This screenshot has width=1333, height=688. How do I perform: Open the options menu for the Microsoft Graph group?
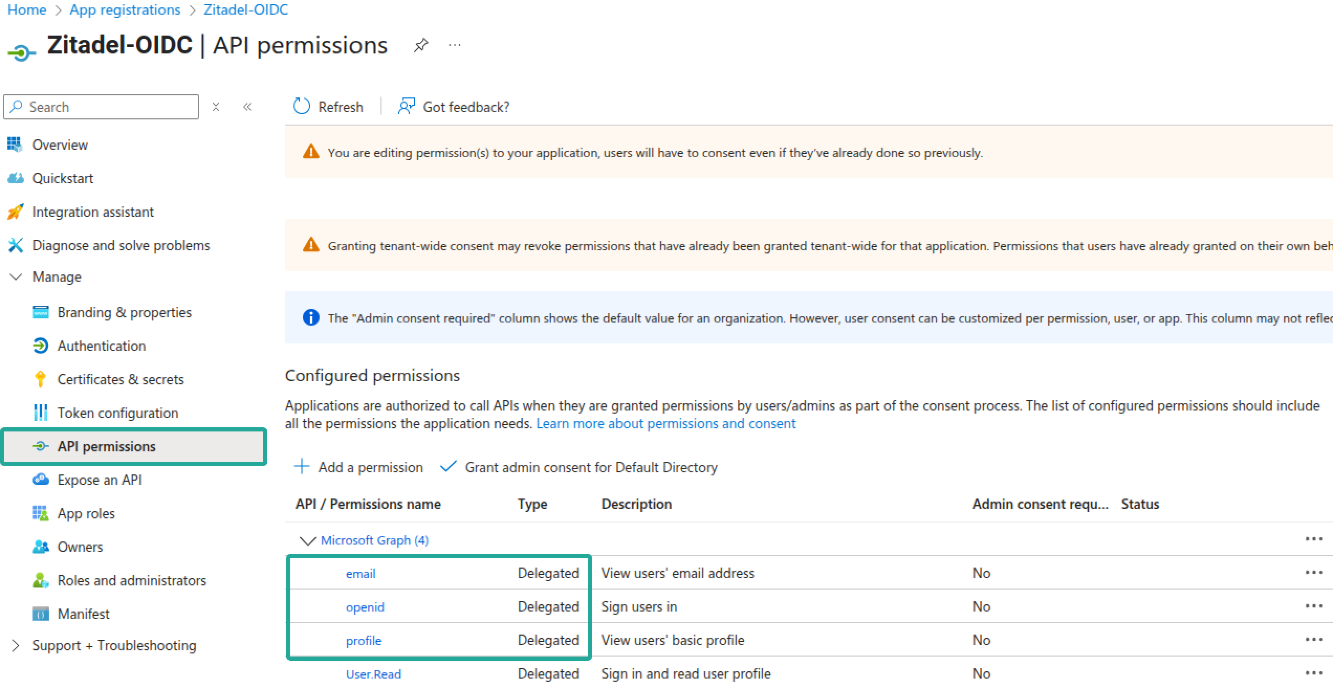1314,539
